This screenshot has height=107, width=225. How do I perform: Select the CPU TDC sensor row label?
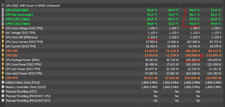[x=12, y=51]
